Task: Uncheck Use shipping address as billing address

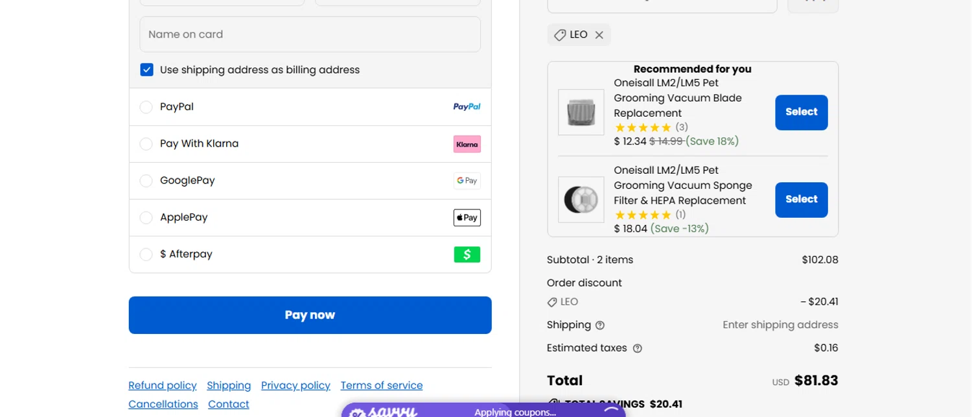Action: point(146,70)
